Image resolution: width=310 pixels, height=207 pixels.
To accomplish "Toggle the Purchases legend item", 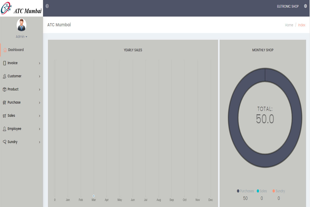I will pyautogui.click(x=245, y=191).
